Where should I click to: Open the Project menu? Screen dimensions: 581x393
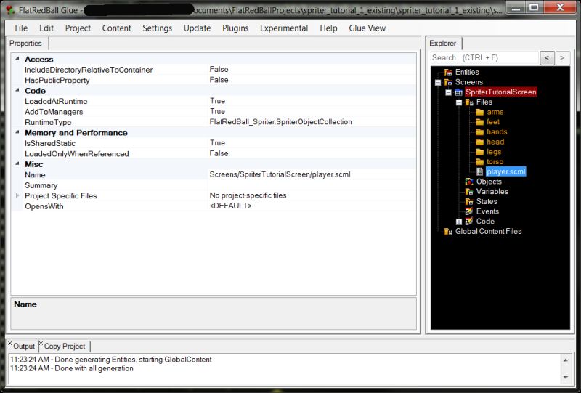pyautogui.click(x=78, y=28)
